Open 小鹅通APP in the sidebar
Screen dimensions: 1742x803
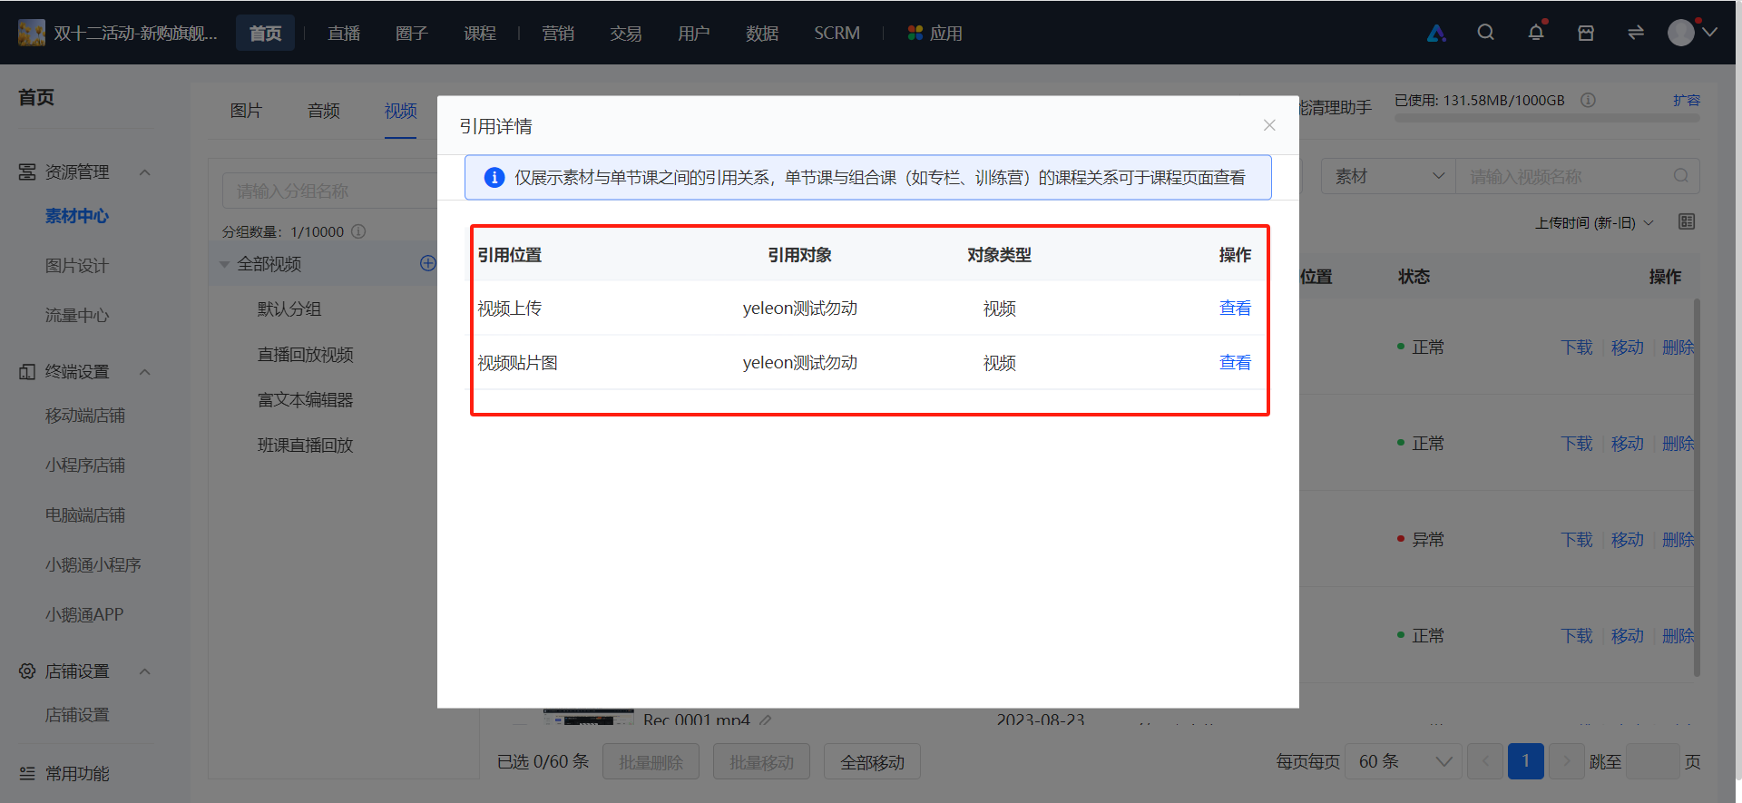[84, 615]
